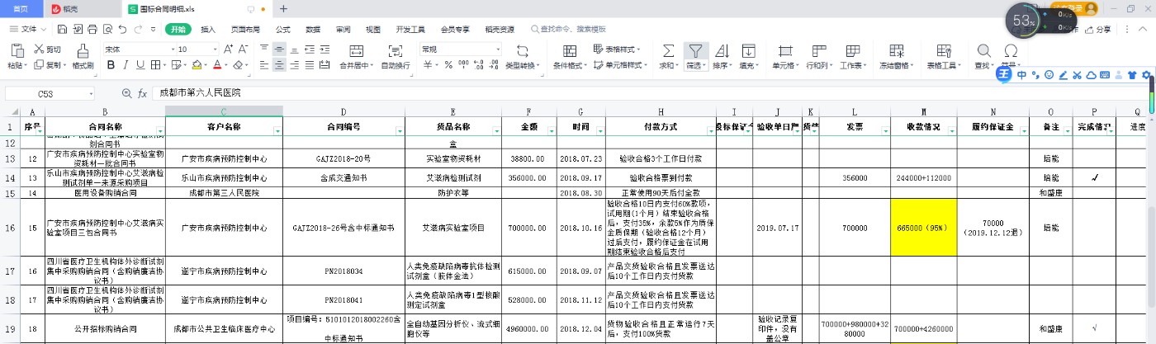The image size is (1156, 344).
Task: Undo the last action
Action: pos(121,29)
